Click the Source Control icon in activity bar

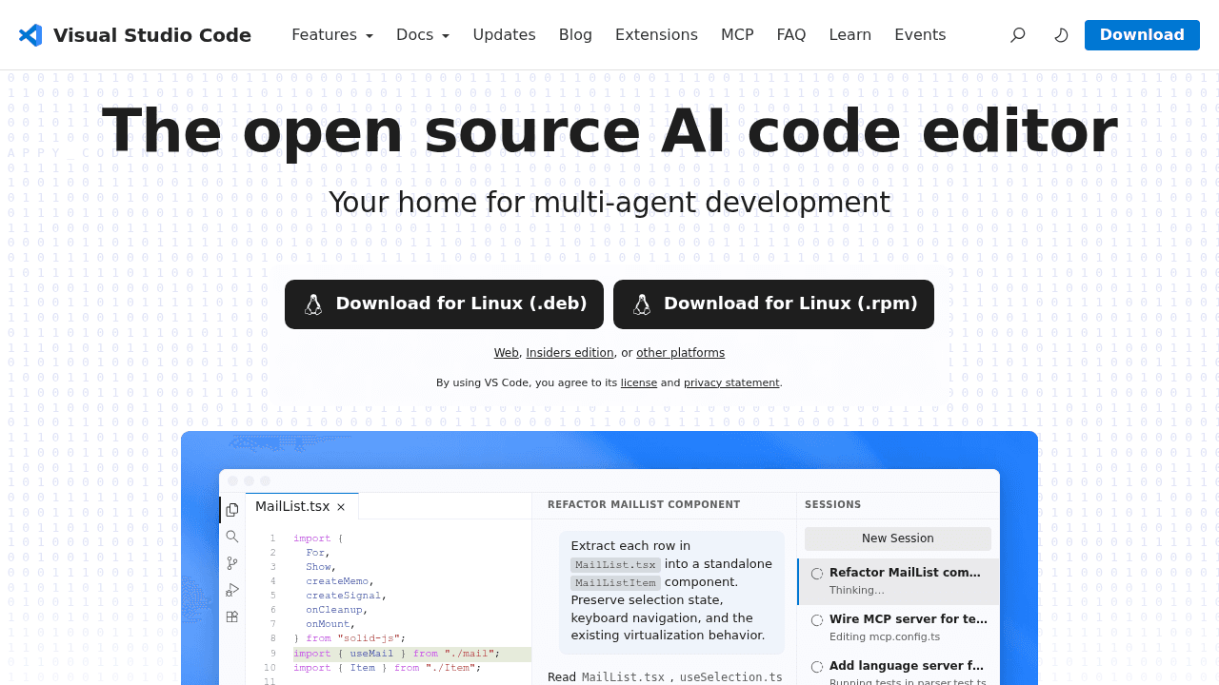232,563
